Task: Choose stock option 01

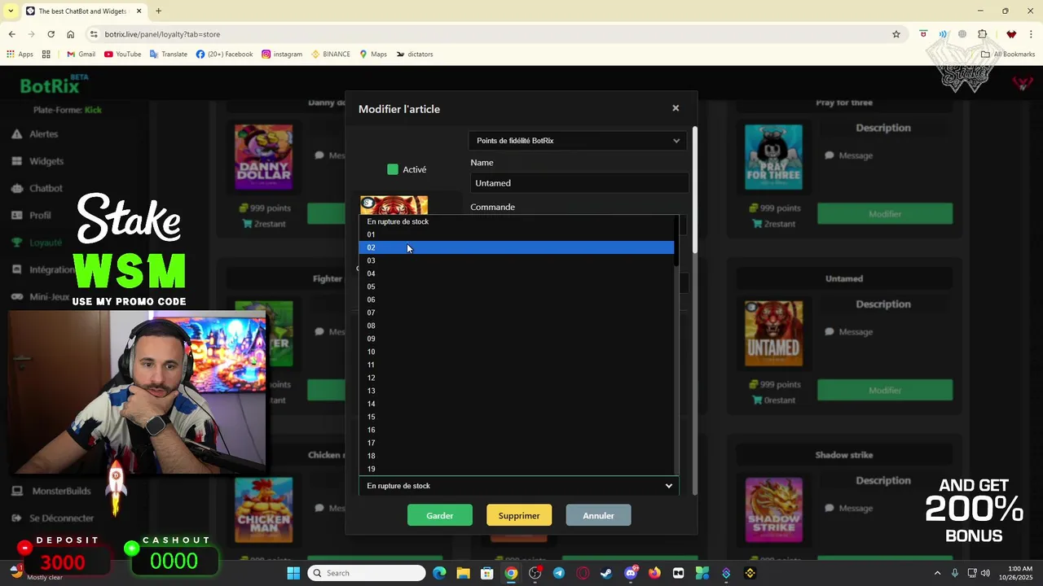Action: (x=517, y=234)
